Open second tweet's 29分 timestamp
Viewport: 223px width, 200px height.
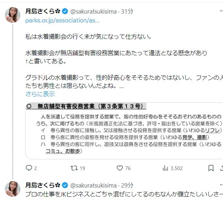127,185
